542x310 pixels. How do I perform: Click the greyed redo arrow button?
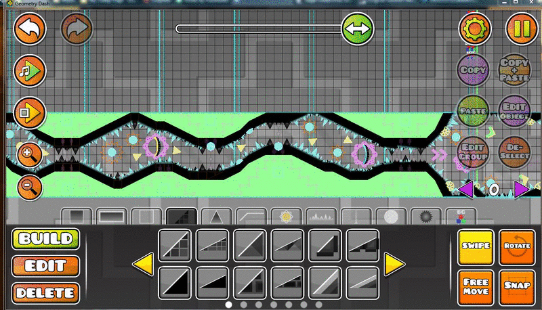pyautogui.click(x=77, y=29)
